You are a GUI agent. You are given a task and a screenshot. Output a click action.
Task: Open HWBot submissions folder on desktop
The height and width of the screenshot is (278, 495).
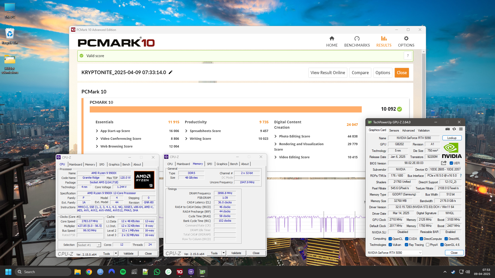point(10,64)
